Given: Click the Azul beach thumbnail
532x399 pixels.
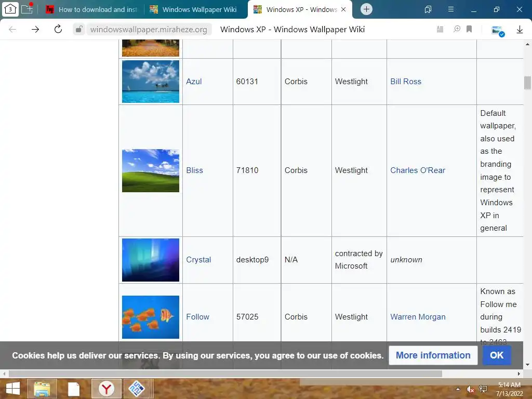Looking at the screenshot, I should (151, 82).
